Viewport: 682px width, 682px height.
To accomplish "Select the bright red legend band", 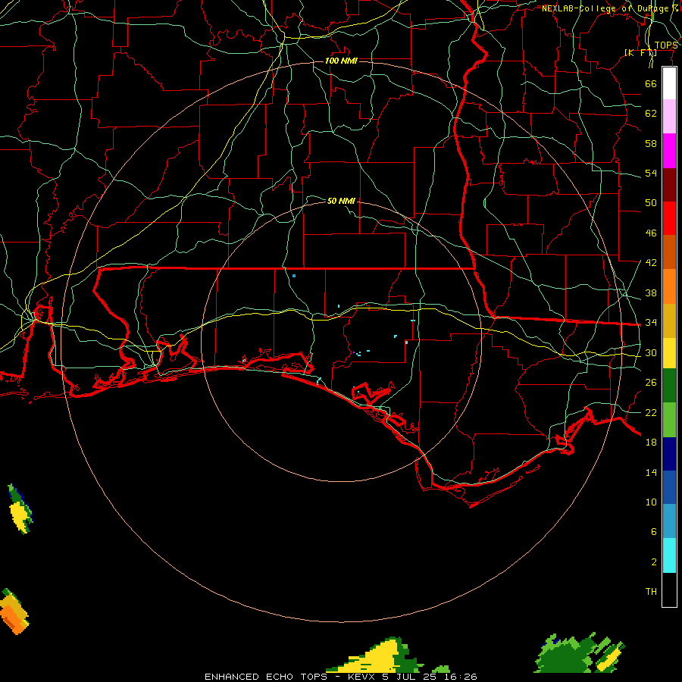I will click(669, 218).
